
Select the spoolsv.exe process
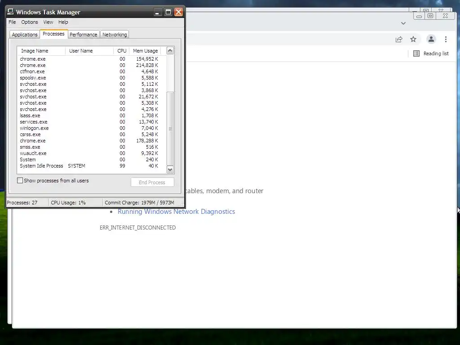pos(92,78)
